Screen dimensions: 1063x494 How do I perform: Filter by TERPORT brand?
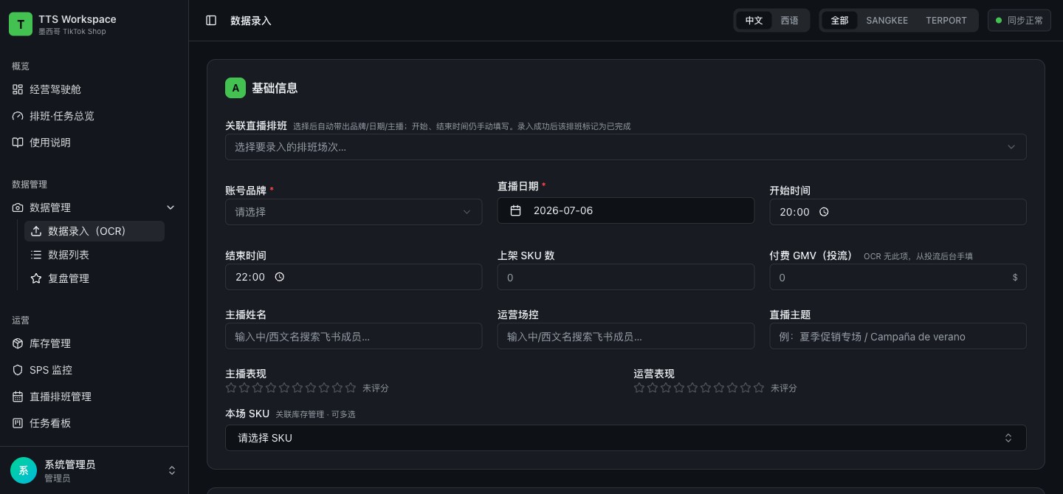click(946, 21)
